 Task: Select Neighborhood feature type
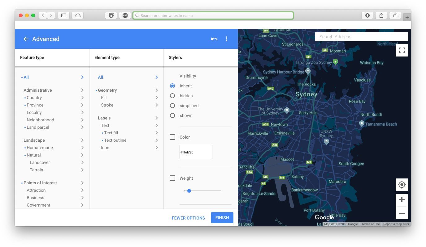40,120
